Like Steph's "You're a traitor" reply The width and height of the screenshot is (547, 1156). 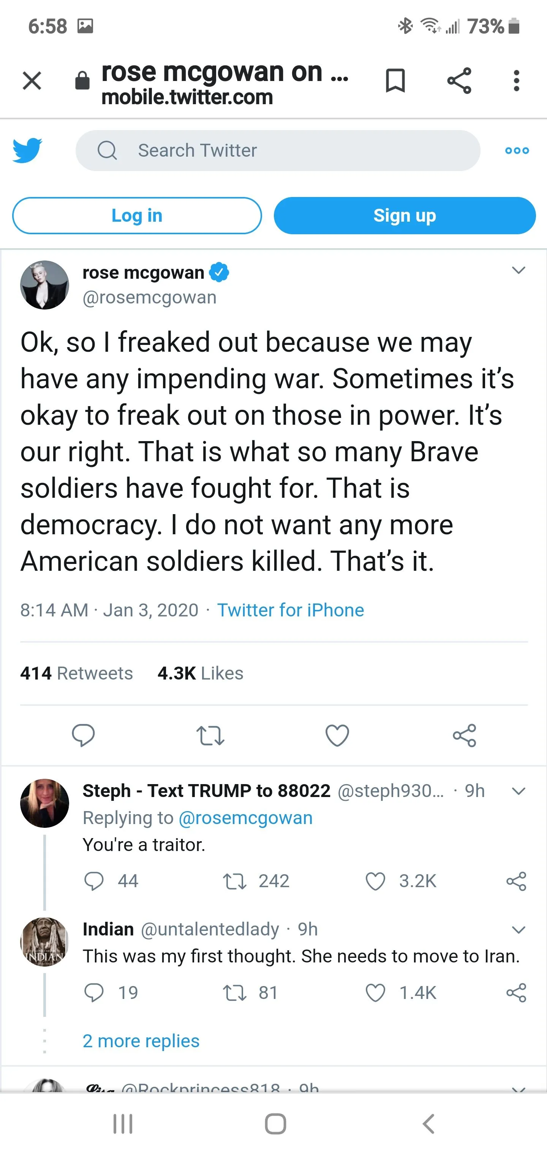376,881
